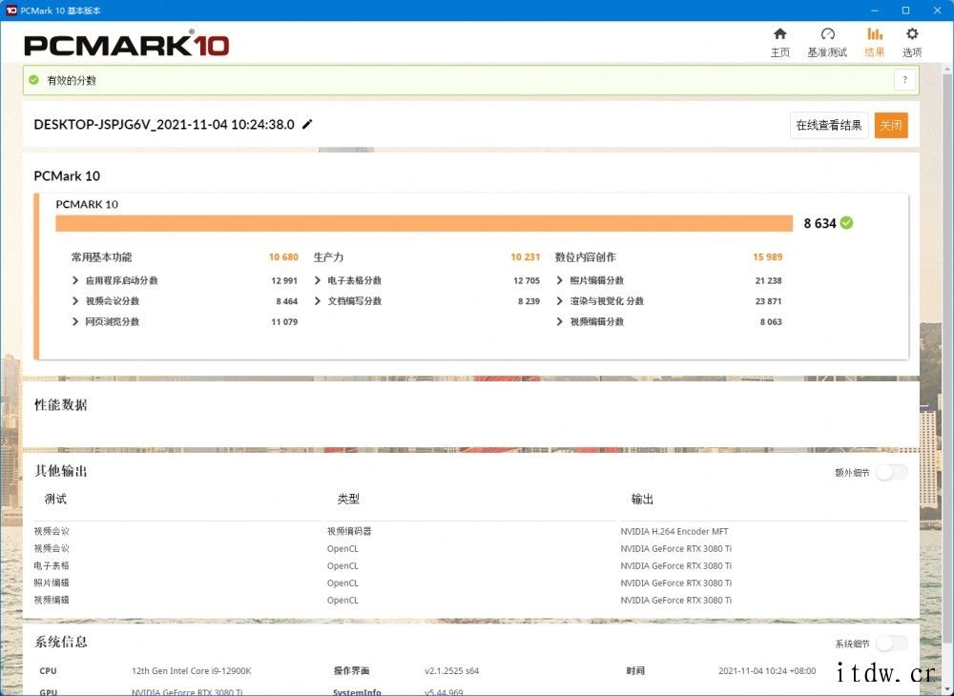The height and width of the screenshot is (696, 954).
Task: Click the green checkmark beside score 8 634
Action: [846, 223]
